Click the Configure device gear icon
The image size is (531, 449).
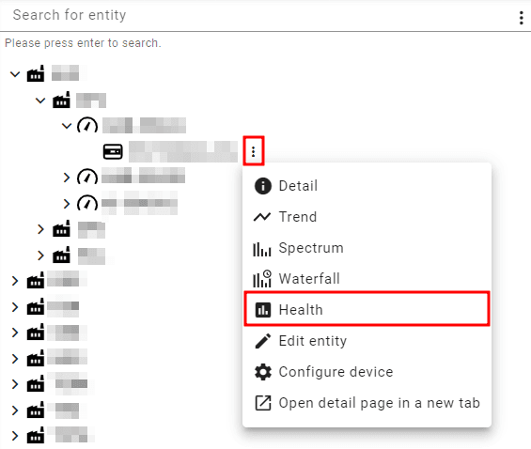point(263,372)
